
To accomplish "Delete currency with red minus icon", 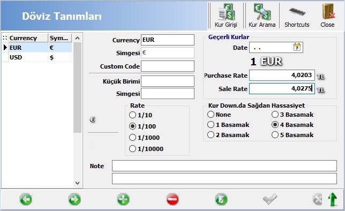I will click(x=172, y=199).
